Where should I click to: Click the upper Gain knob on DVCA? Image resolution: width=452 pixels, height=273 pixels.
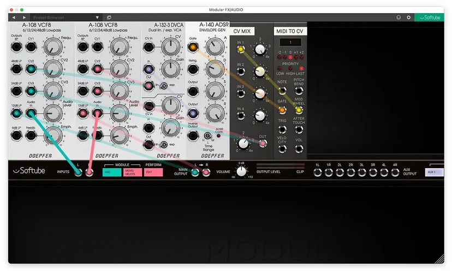click(x=170, y=69)
